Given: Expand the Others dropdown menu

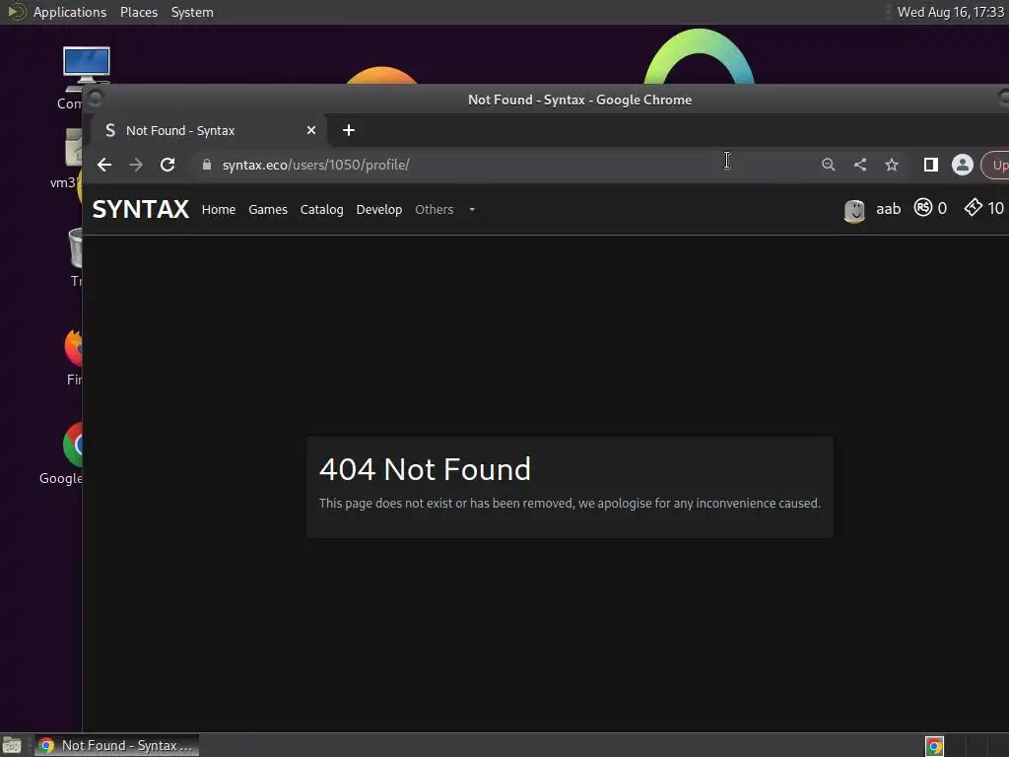Looking at the screenshot, I should 444,210.
